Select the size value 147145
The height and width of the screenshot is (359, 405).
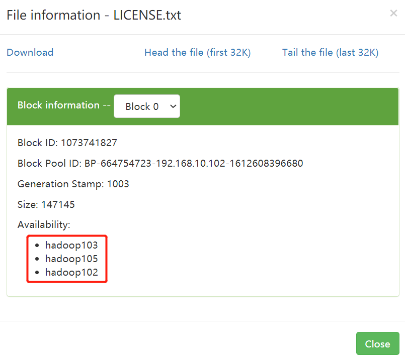tap(56, 204)
